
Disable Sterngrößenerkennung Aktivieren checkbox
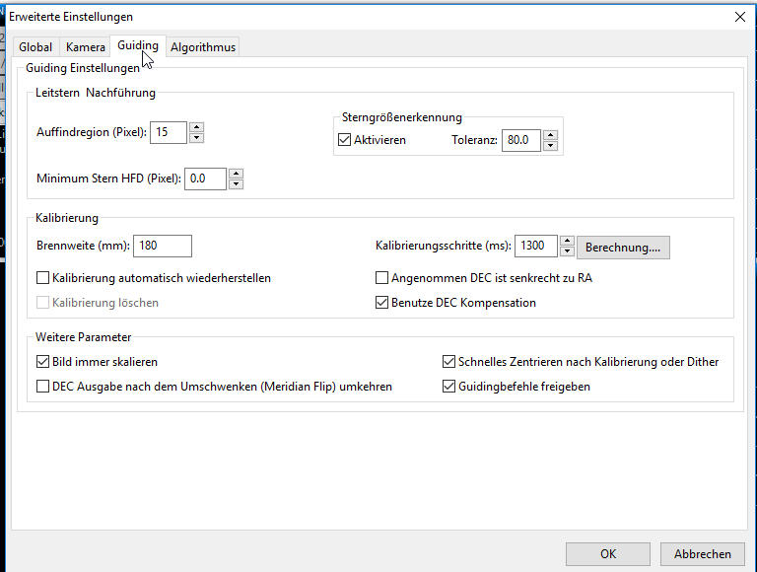344,140
